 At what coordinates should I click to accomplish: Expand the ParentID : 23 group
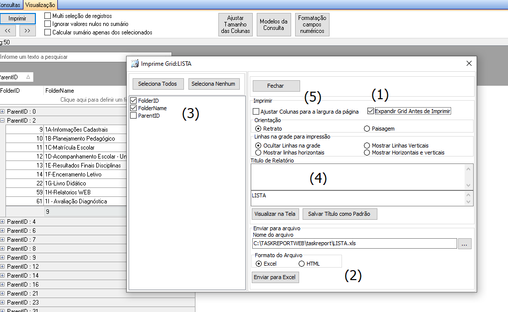pyautogui.click(x=2, y=302)
